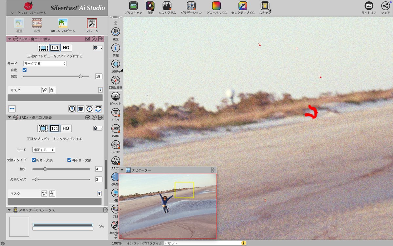Select the AACO auto contrast tool
Viewport: 393px width, 246px height.
pyautogui.click(x=115, y=161)
